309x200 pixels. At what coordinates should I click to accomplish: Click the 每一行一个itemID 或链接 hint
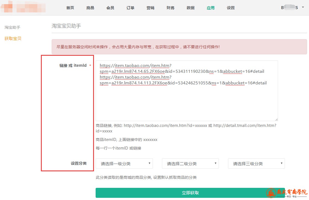pyautogui.click(x=119, y=148)
